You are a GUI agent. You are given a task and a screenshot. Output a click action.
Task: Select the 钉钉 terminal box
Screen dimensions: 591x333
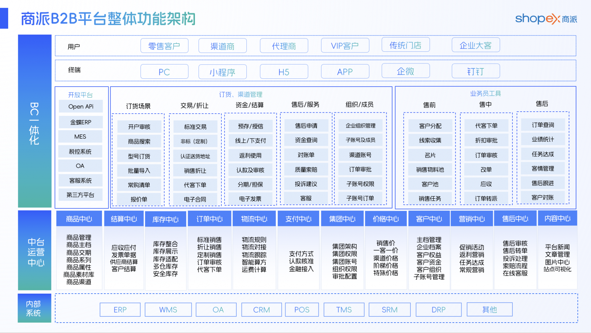pos(476,71)
